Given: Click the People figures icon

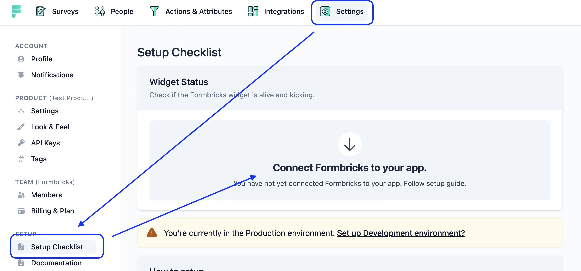Looking at the screenshot, I should tap(100, 11).
